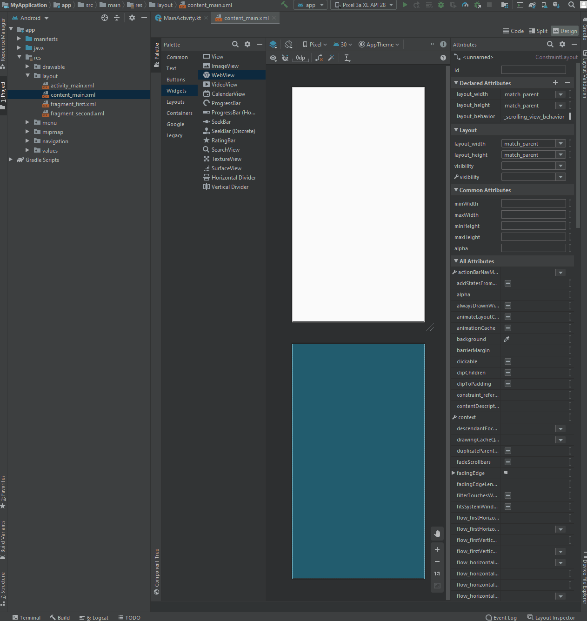The width and height of the screenshot is (587, 621).
Task: Add a declared attribute with plus icon
Action: (555, 82)
